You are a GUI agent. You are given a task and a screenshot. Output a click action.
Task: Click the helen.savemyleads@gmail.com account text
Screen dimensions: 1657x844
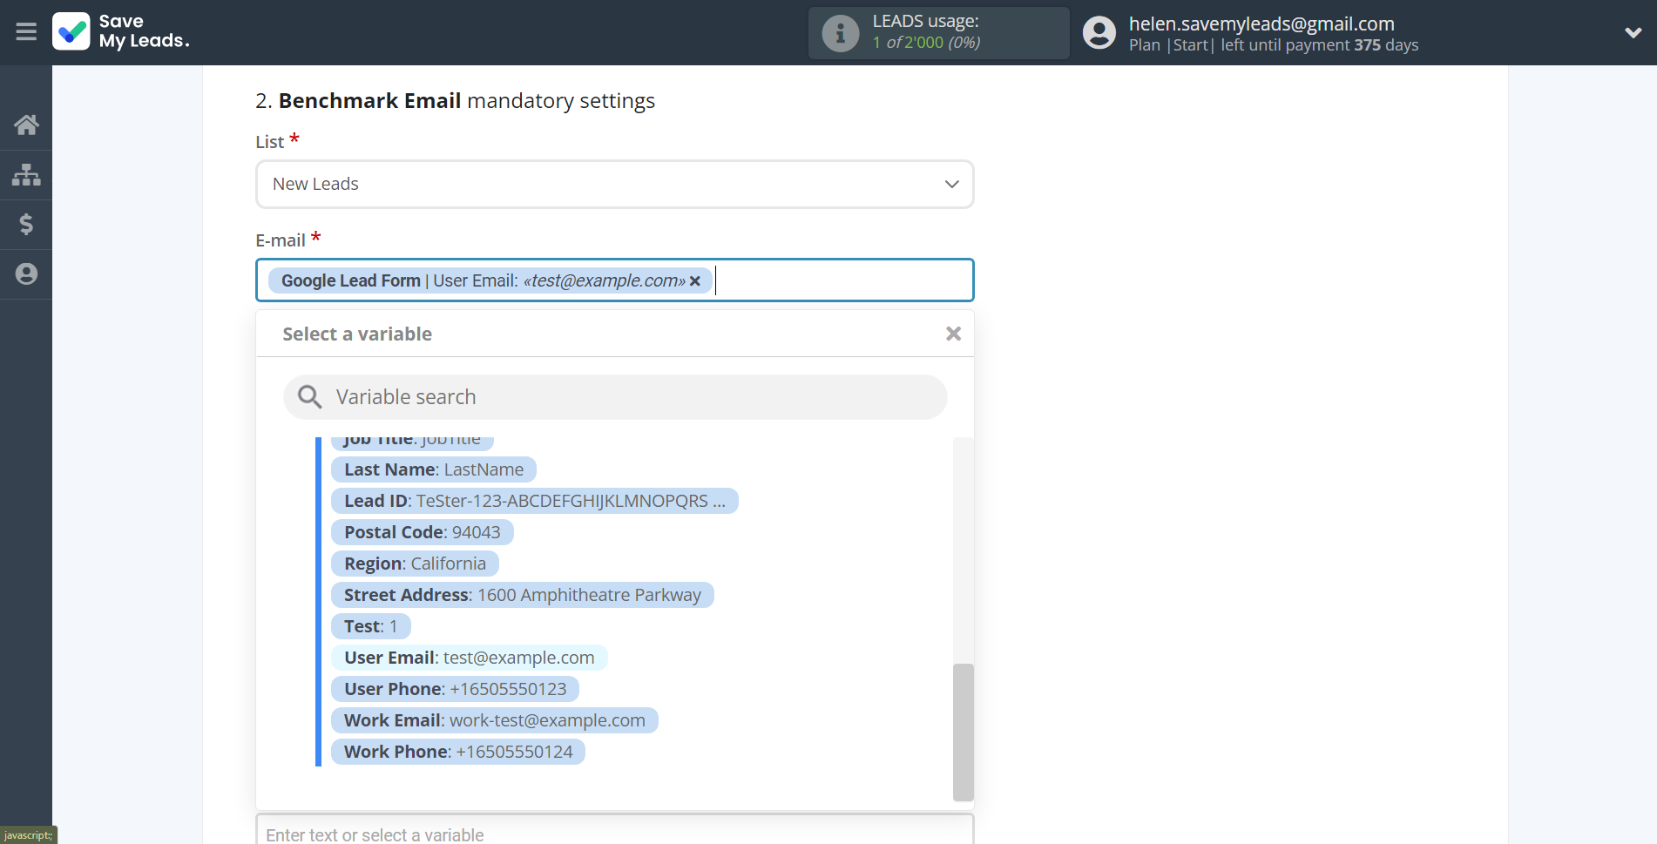point(1261,24)
